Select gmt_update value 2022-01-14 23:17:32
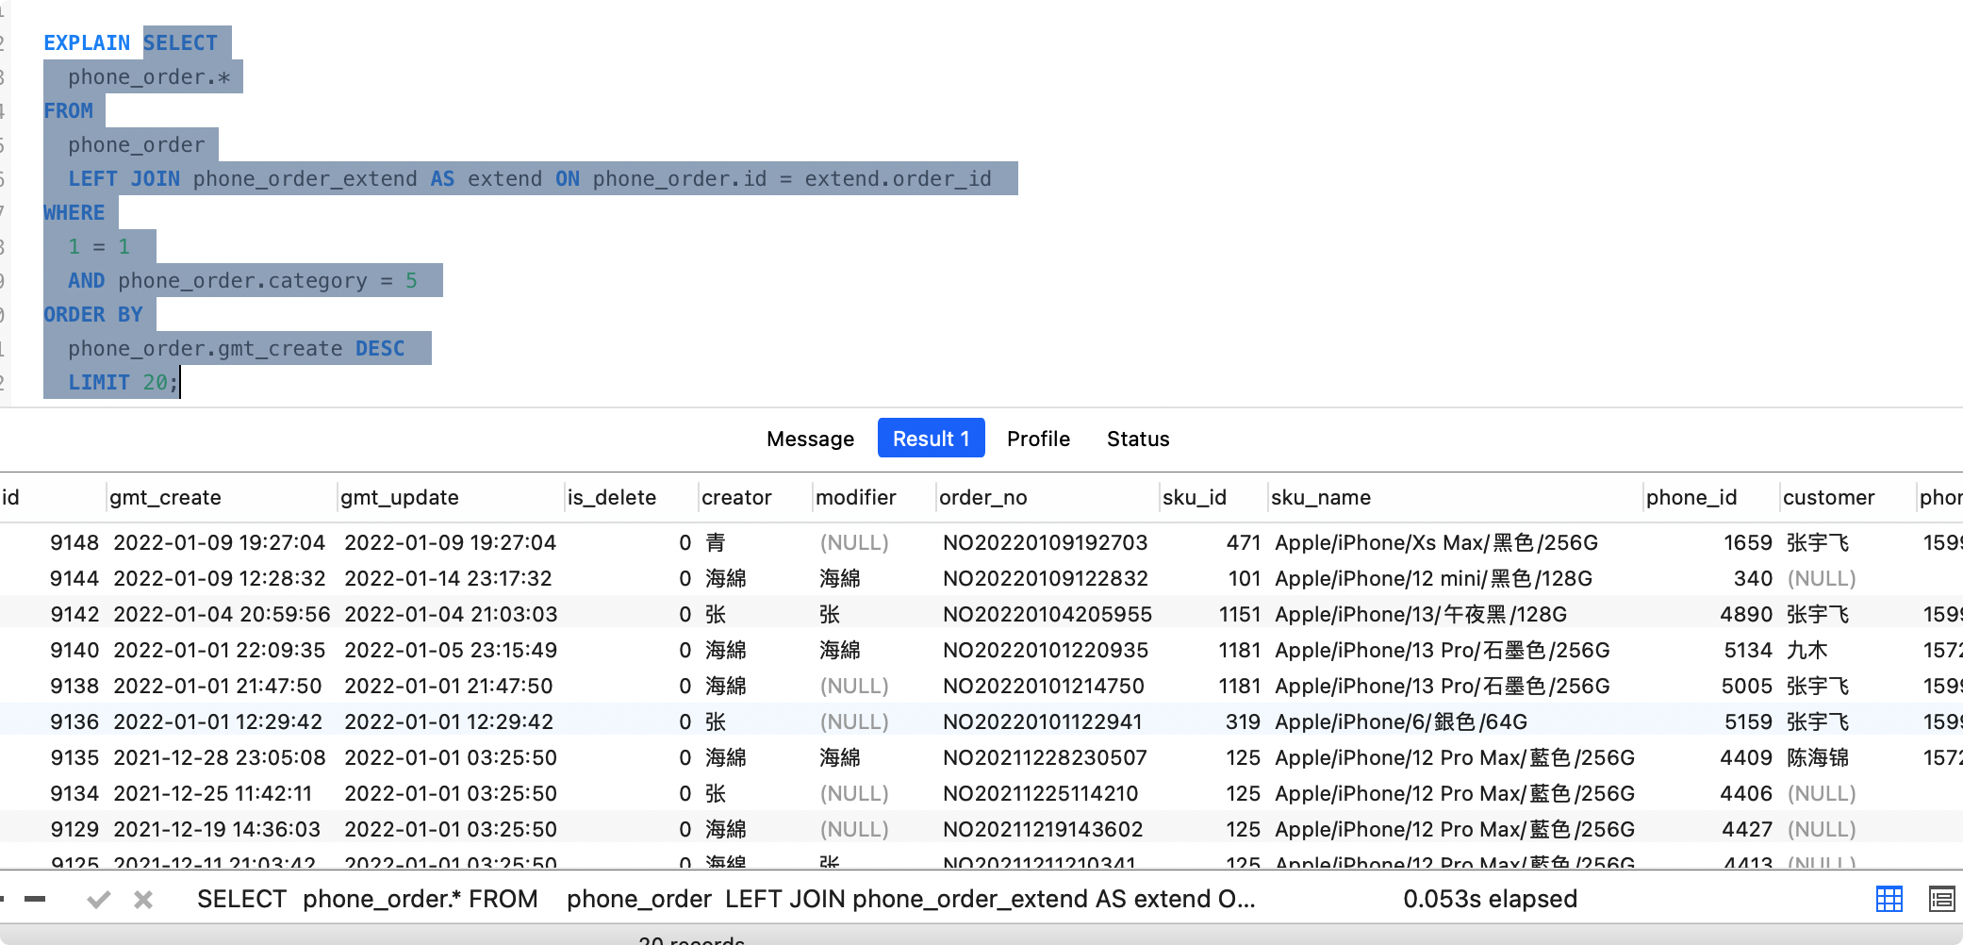1963x945 pixels. [x=449, y=578]
